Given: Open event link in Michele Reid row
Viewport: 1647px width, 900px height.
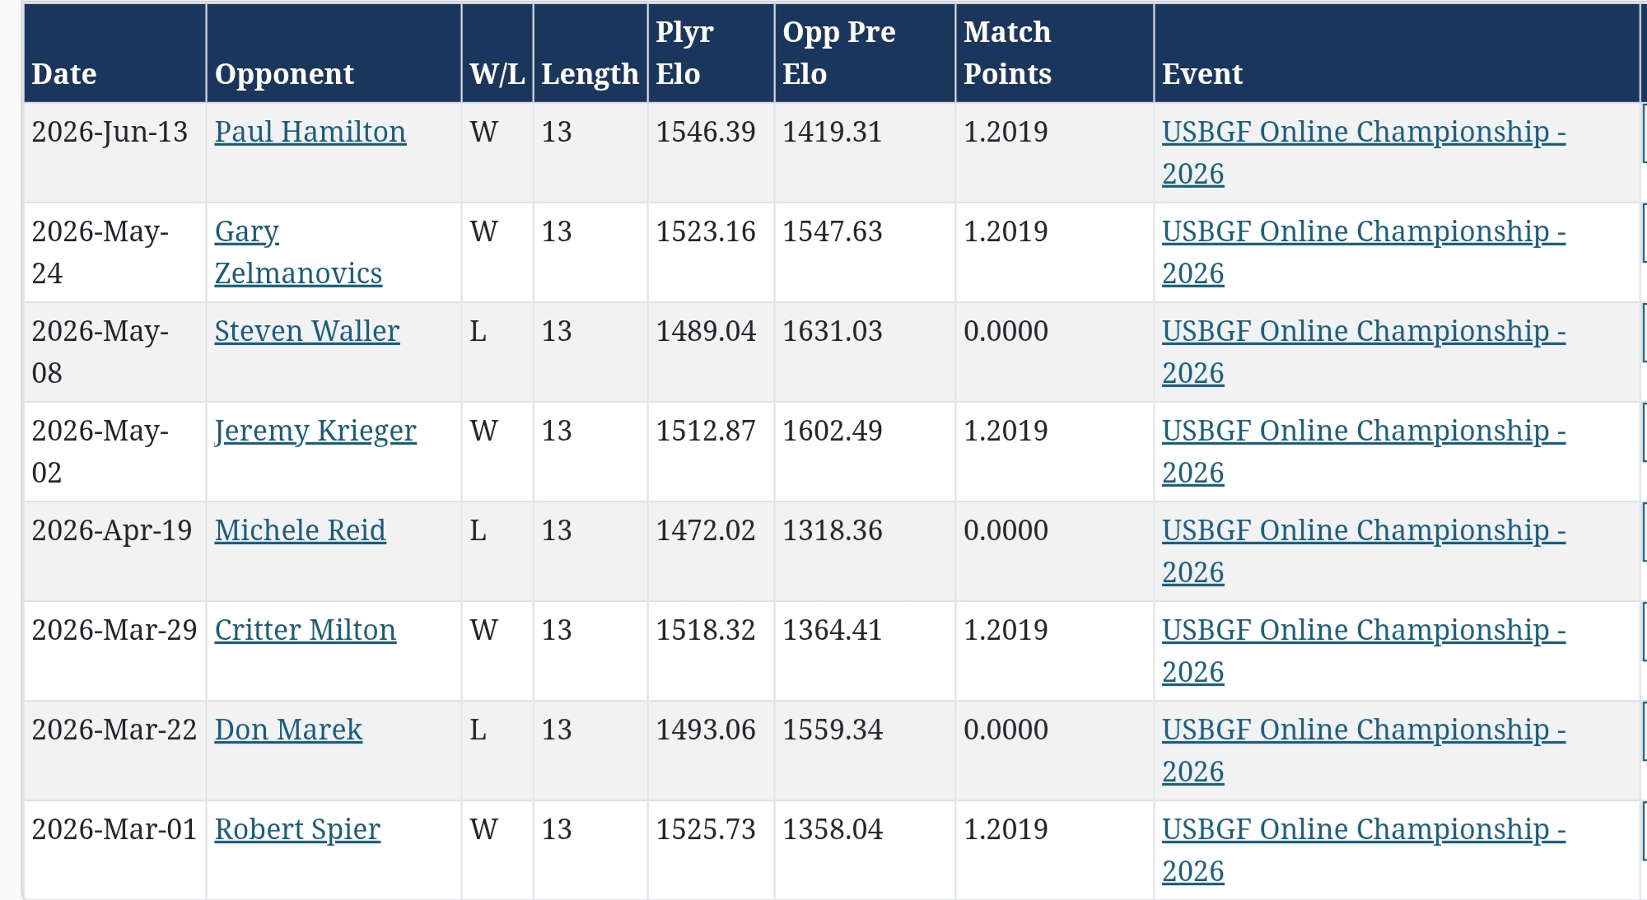Looking at the screenshot, I should [x=1364, y=551].
